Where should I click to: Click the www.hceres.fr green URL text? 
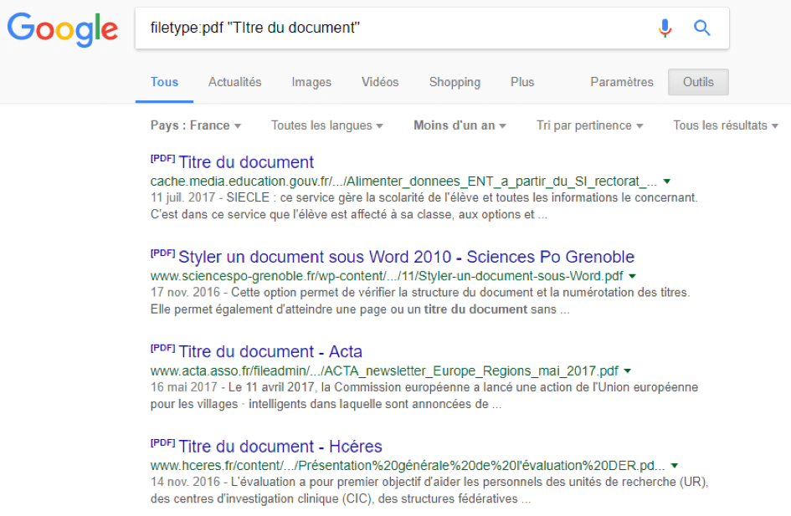pos(408,466)
